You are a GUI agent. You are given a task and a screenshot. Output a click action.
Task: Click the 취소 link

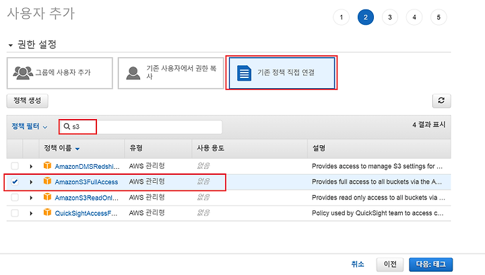[x=358, y=264]
